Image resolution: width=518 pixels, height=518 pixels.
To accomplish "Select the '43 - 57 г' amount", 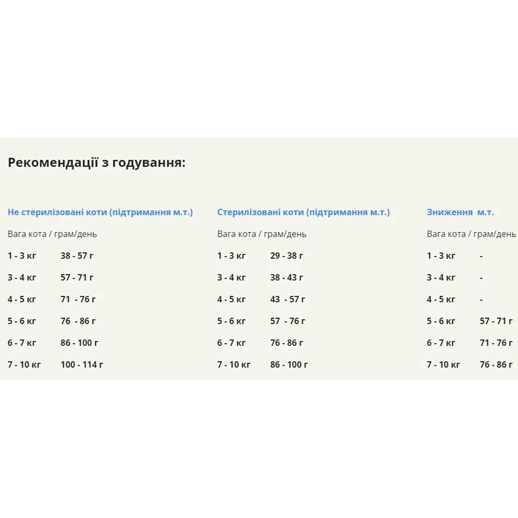I will tap(288, 300).
